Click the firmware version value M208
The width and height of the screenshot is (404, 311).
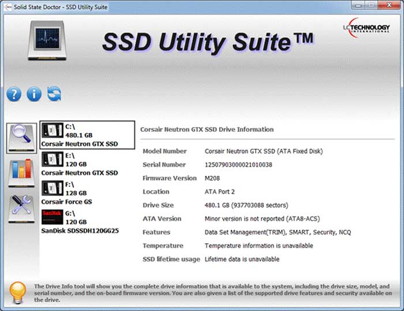tap(212, 178)
